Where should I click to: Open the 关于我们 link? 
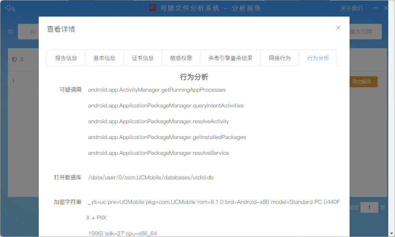pyautogui.click(x=351, y=8)
